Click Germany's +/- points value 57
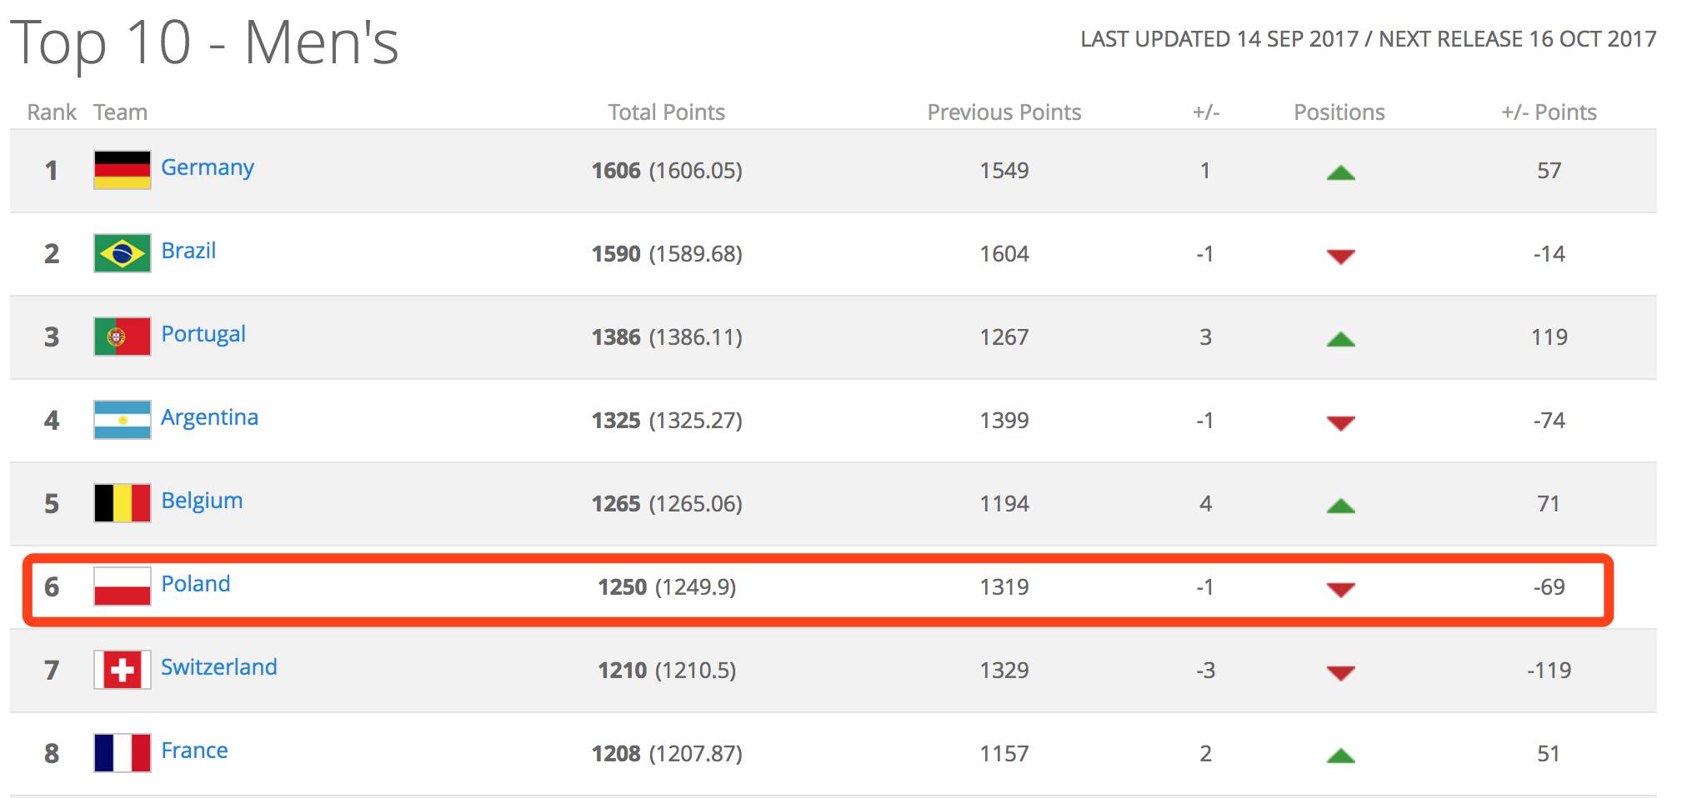 pos(1549,171)
